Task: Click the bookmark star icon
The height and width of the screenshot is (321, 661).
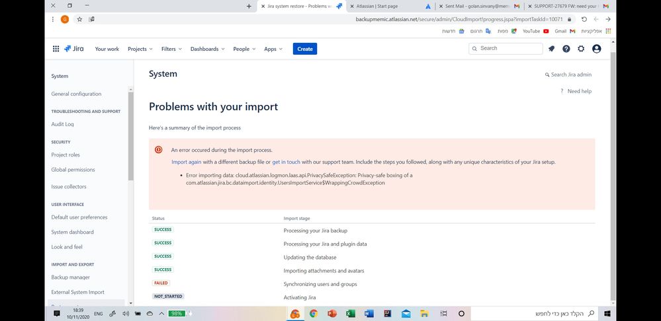Action: click(x=79, y=19)
